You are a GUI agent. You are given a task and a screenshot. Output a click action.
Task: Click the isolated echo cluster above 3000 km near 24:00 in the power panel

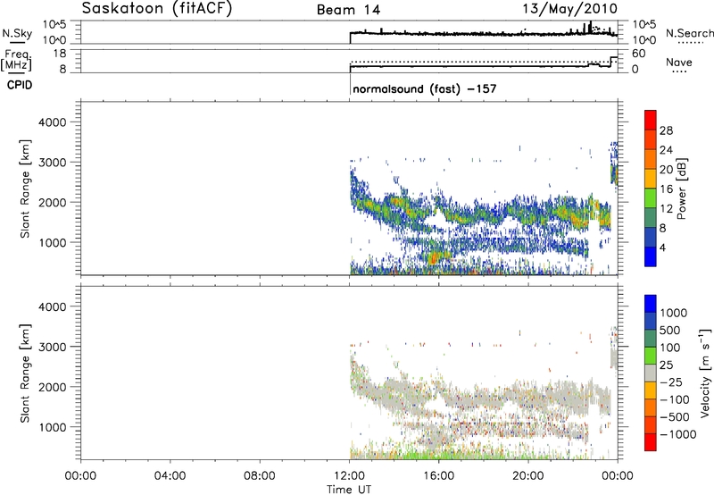[614, 164]
